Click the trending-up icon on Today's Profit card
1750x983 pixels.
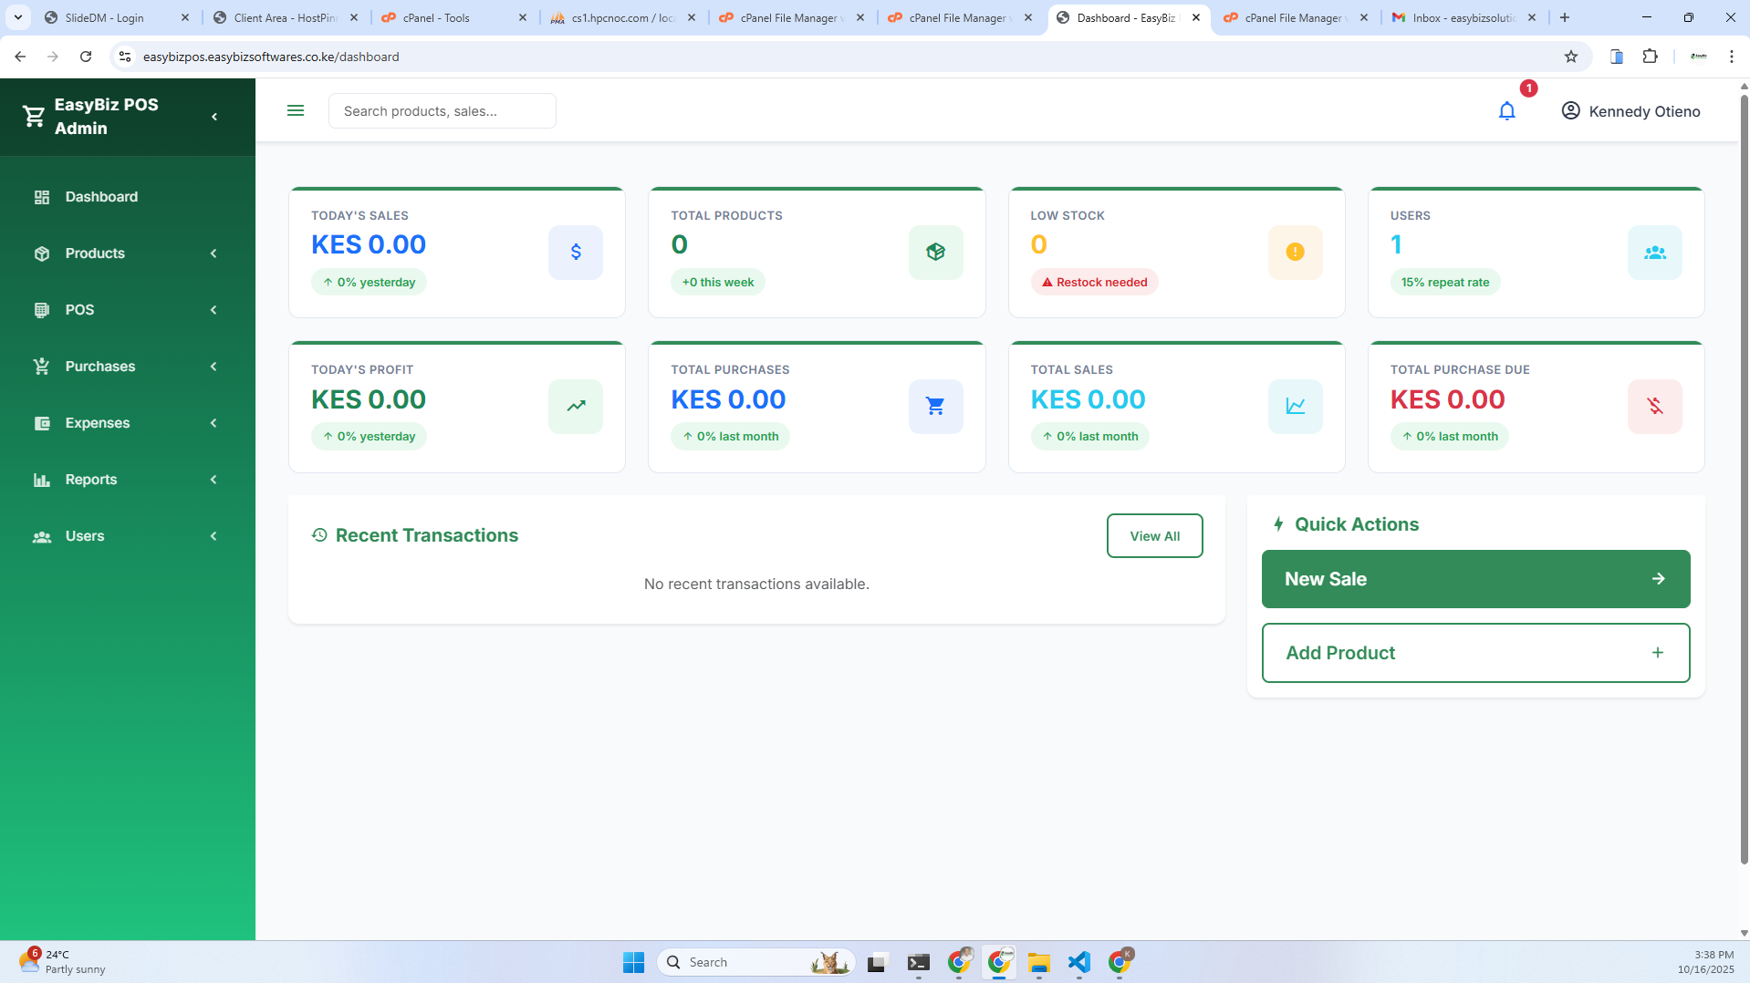click(x=575, y=407)
